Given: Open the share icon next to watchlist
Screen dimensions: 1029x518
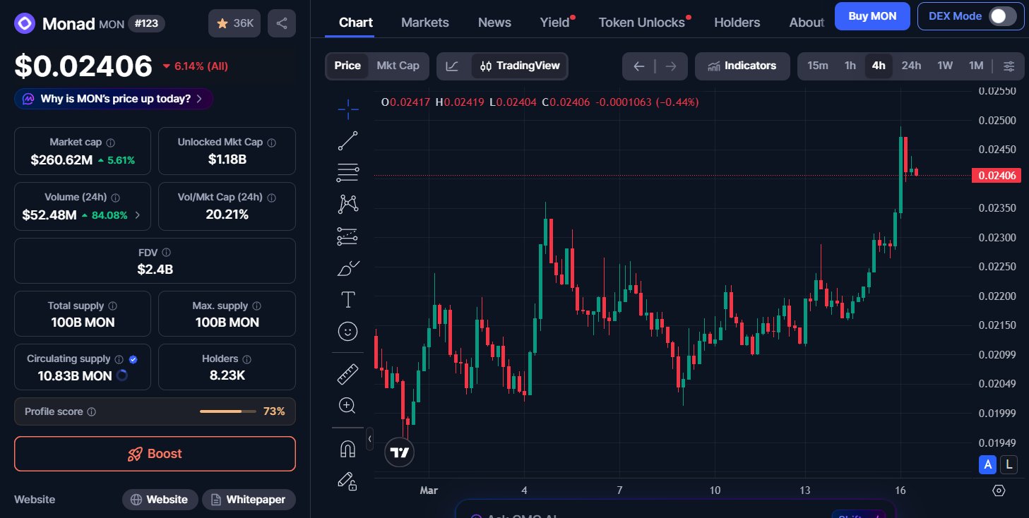Looking at the screenshot, I should click(282, 23).
